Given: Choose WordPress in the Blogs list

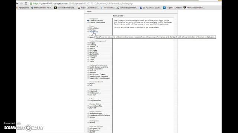Looking at the screenshot, I should click(x=94, y=32).
